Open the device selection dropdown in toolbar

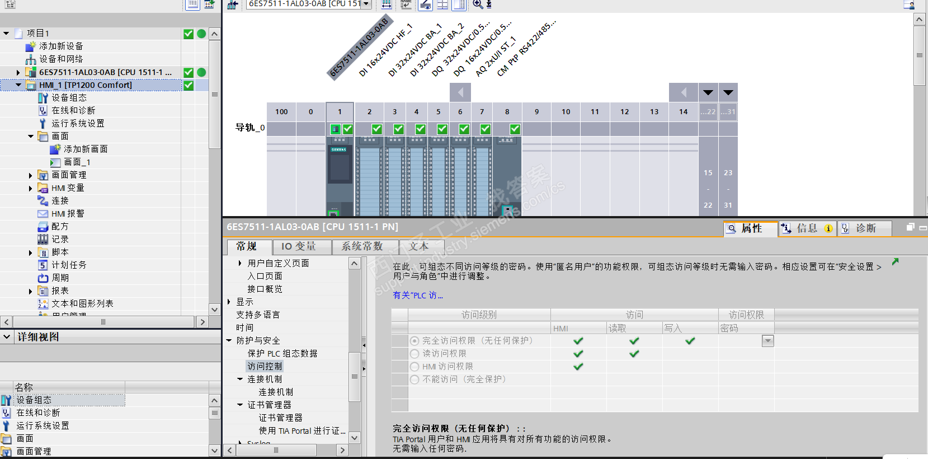pos(366,4)
